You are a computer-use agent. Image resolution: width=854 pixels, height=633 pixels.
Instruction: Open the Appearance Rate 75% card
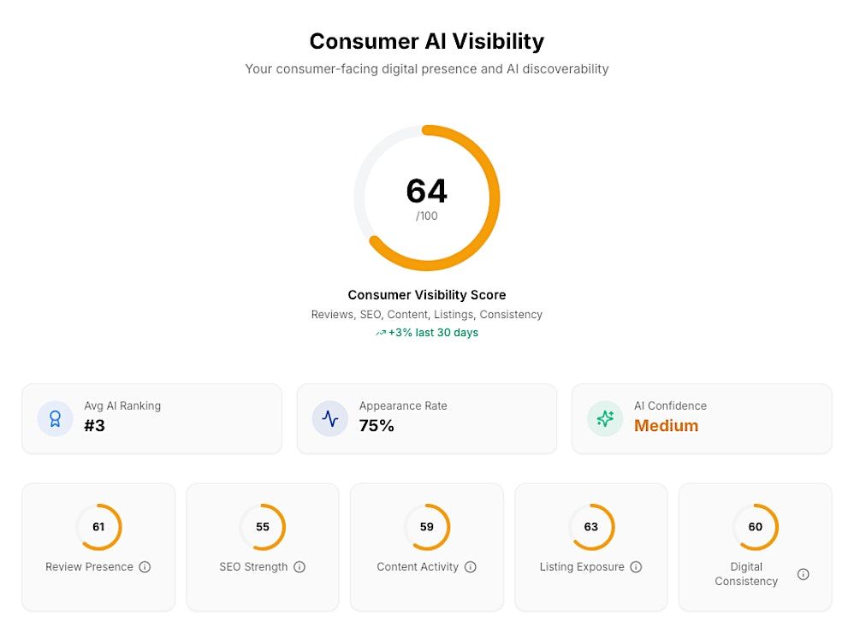[427, 418]
